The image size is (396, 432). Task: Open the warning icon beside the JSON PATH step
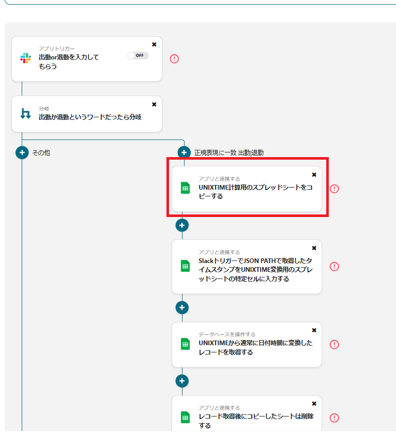334,267
